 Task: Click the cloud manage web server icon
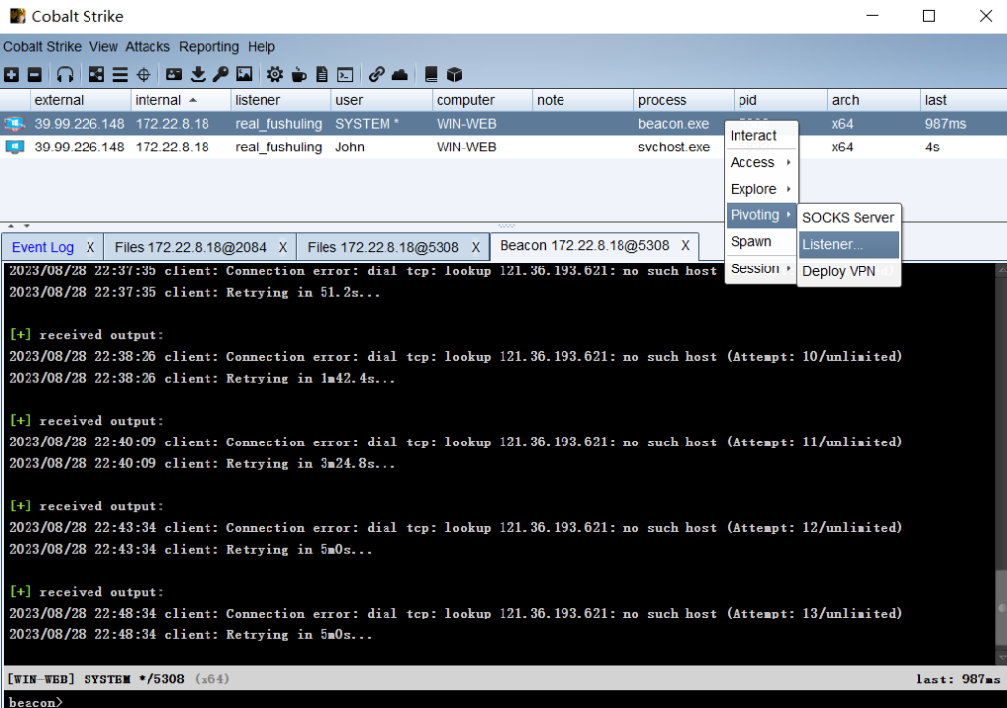399,75
